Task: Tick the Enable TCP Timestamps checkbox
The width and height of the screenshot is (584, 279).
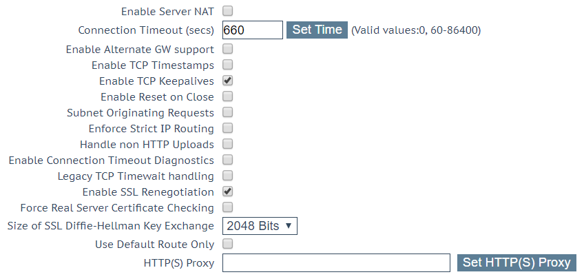Action: point(227,65)
